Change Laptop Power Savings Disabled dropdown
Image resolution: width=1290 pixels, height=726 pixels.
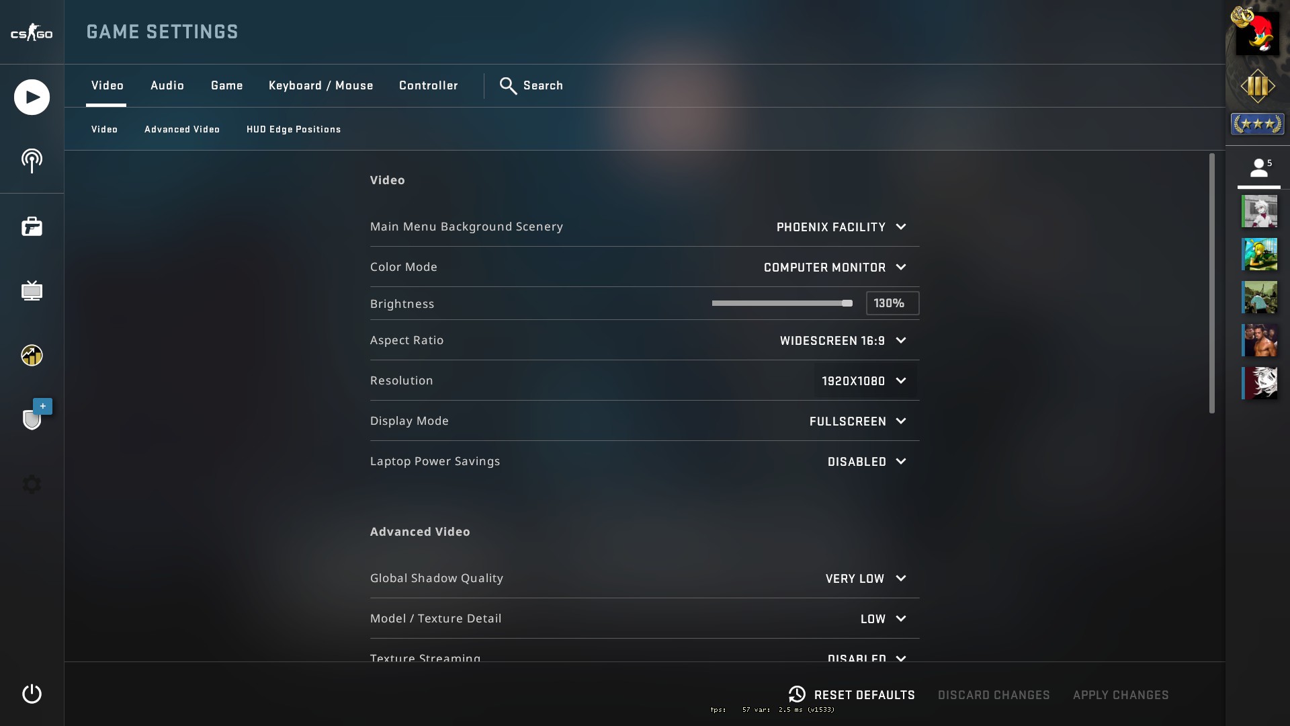point(867,462)
